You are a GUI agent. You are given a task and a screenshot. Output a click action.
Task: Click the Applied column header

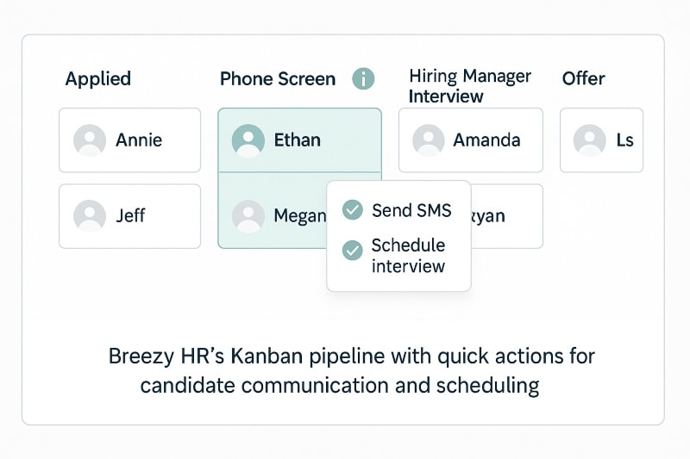[x=98, y=79]
